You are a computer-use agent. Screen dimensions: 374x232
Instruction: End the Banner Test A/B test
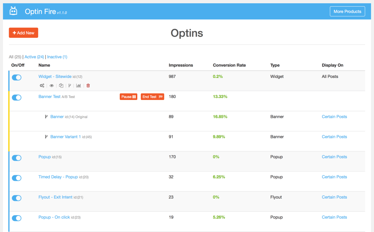pos(152,97)
